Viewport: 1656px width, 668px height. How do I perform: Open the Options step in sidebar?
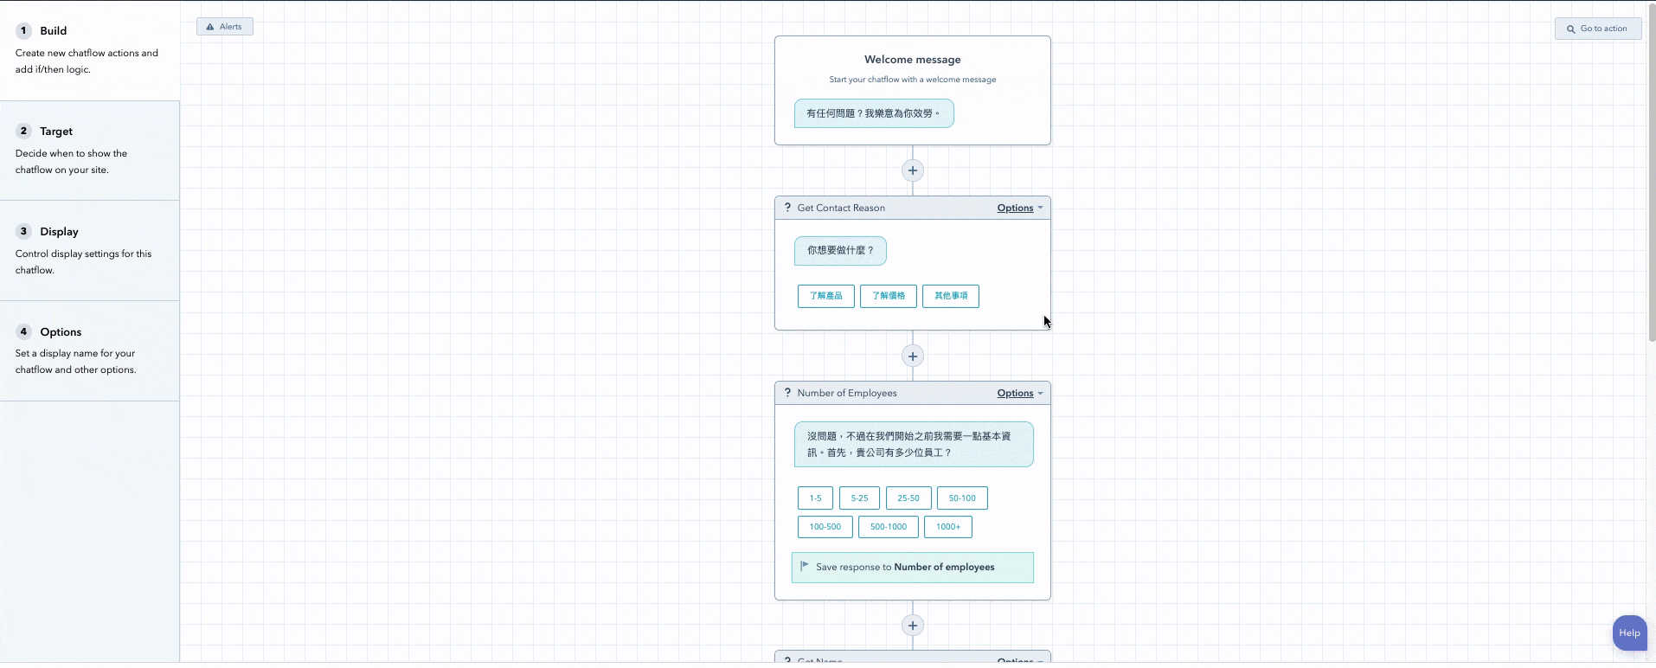coord(61,332)
